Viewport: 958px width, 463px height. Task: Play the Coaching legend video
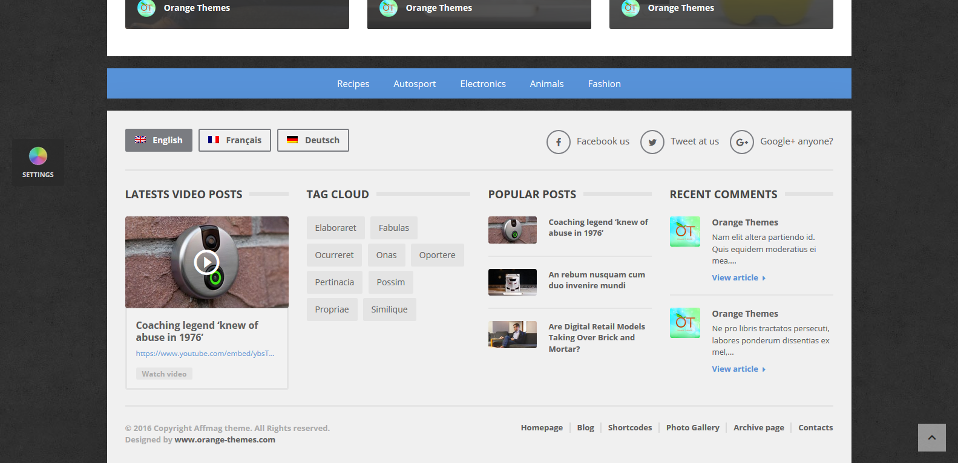click(206, 262)
